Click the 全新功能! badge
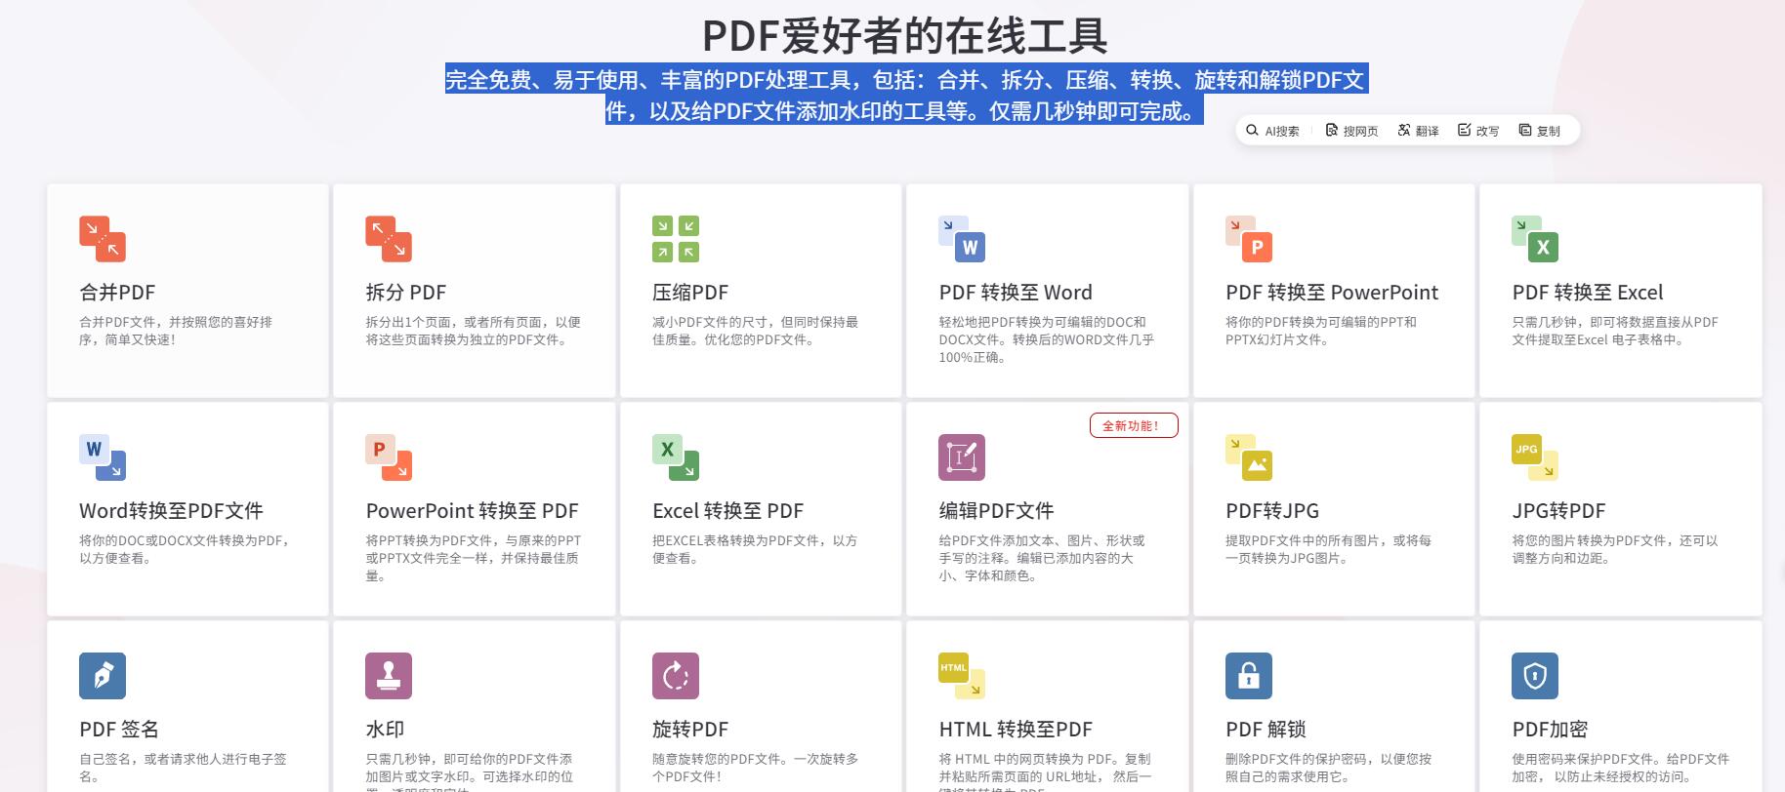 [x=1134, y=426]
